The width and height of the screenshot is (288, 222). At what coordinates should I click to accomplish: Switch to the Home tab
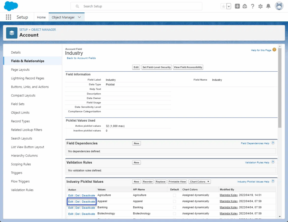(41, 17)
